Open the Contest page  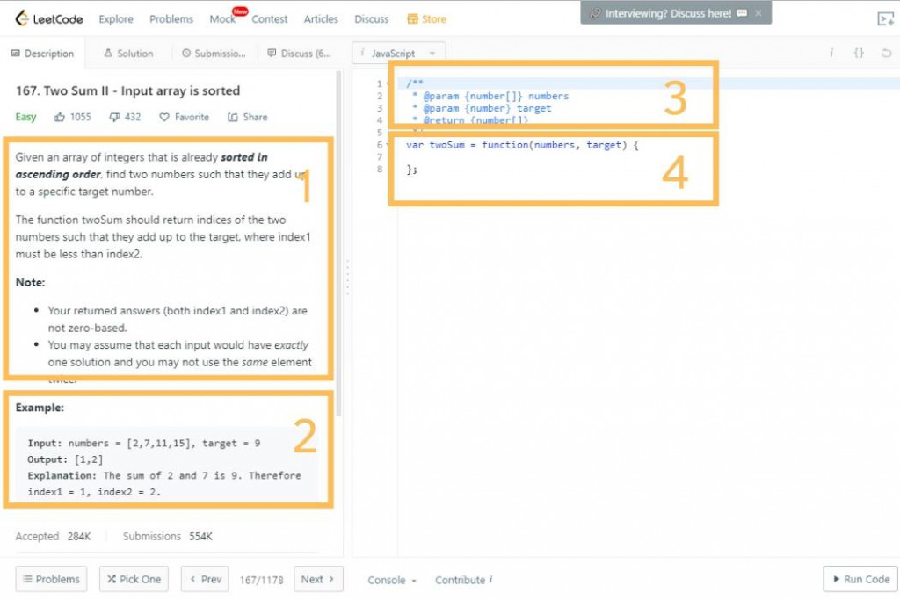click(269, 19)
